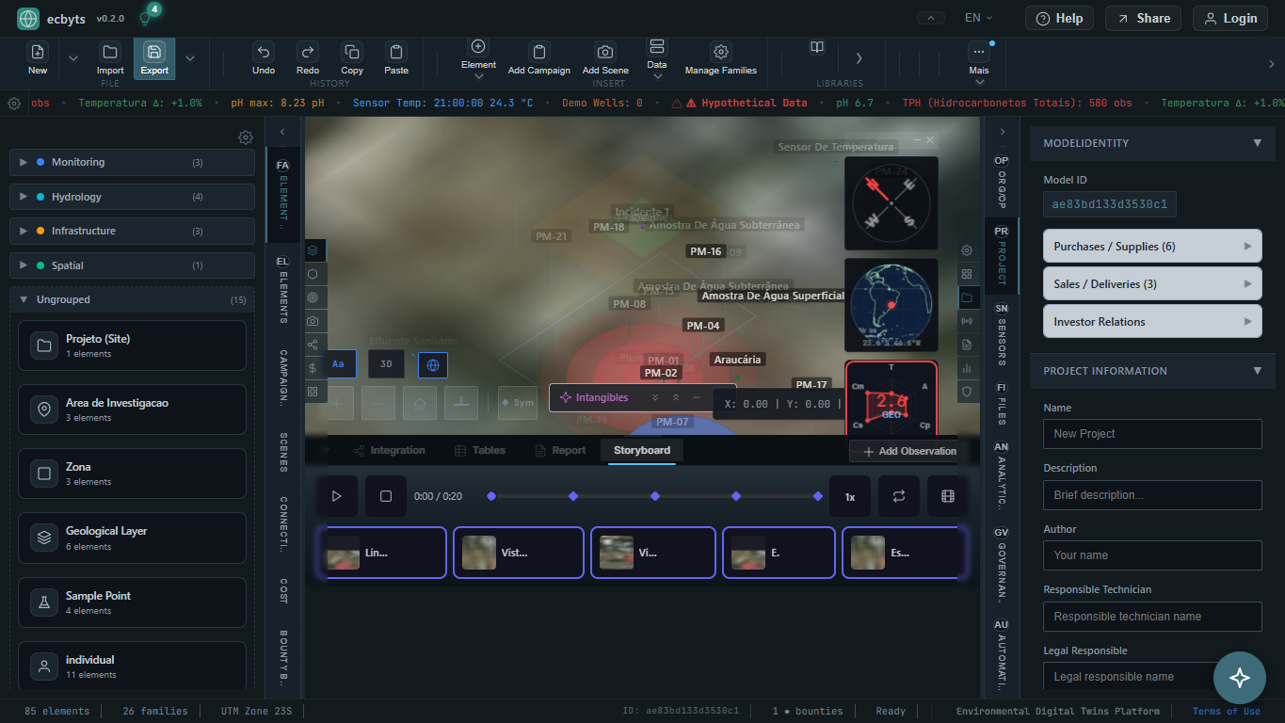Viewport: 1285px width, 723px height.
Task: Click the Help button
Action: click(x=1059, y=18)
